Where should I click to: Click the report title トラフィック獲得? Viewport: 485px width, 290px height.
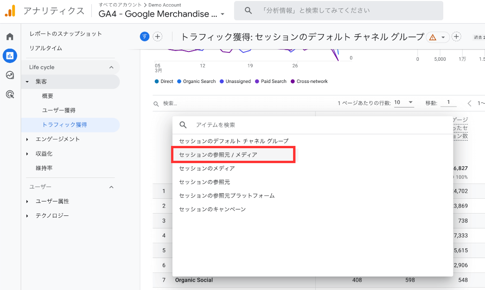tap(302, 37)
